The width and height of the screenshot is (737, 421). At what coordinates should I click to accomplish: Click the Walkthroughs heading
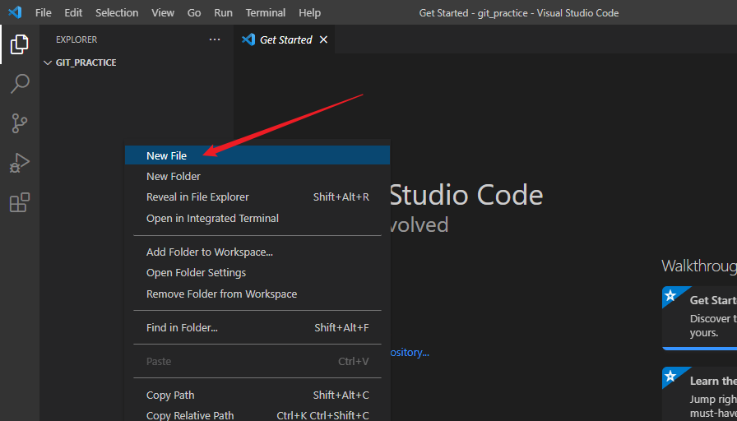click(699, 266)
